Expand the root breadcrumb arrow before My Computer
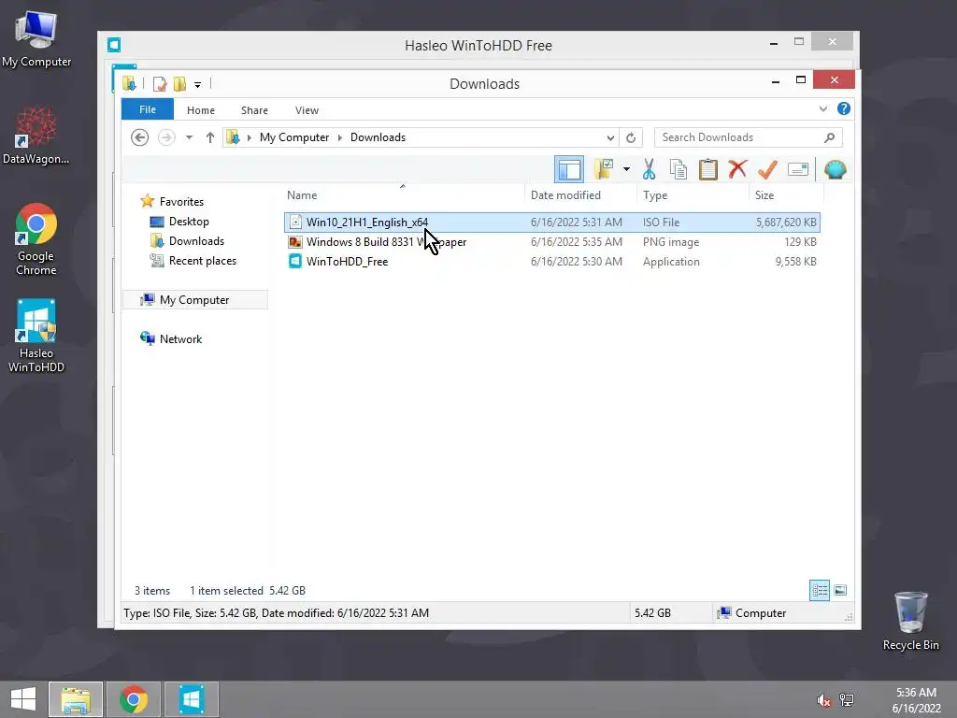957x718 pixels. 249,137
